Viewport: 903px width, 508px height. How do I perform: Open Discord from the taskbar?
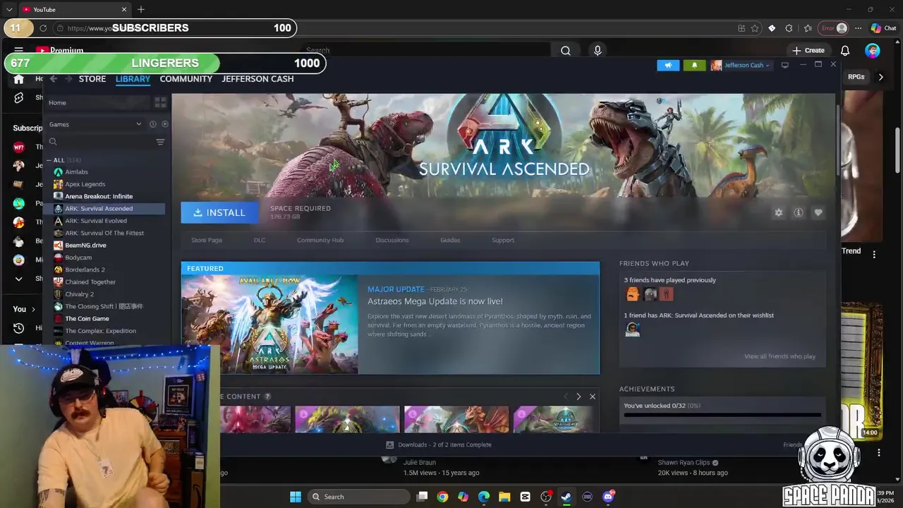click(x=608, y=497)
